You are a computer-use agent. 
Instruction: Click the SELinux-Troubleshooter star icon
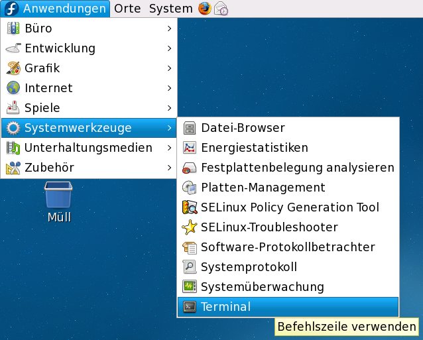pyautogui.click(x=190, y=227)
